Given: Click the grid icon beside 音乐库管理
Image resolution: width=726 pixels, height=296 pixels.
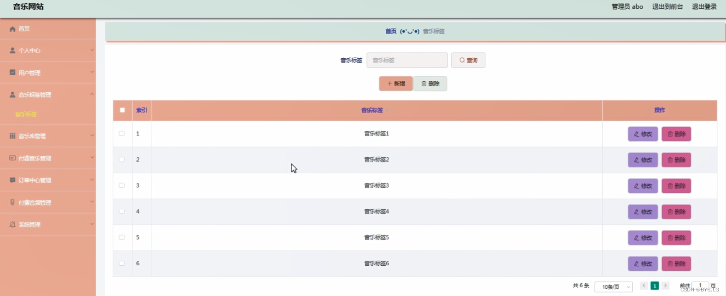Looking at the screenshot, I should tap(12, 136).
